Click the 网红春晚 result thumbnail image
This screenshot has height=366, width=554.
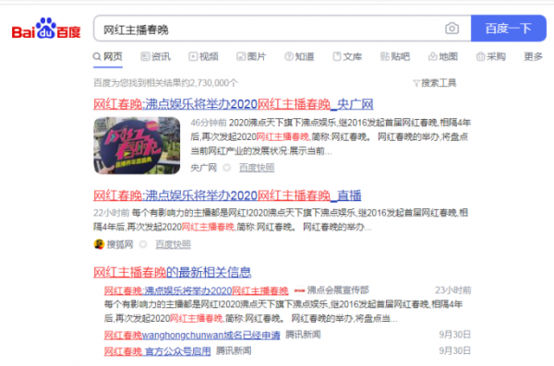click(137, 146)
